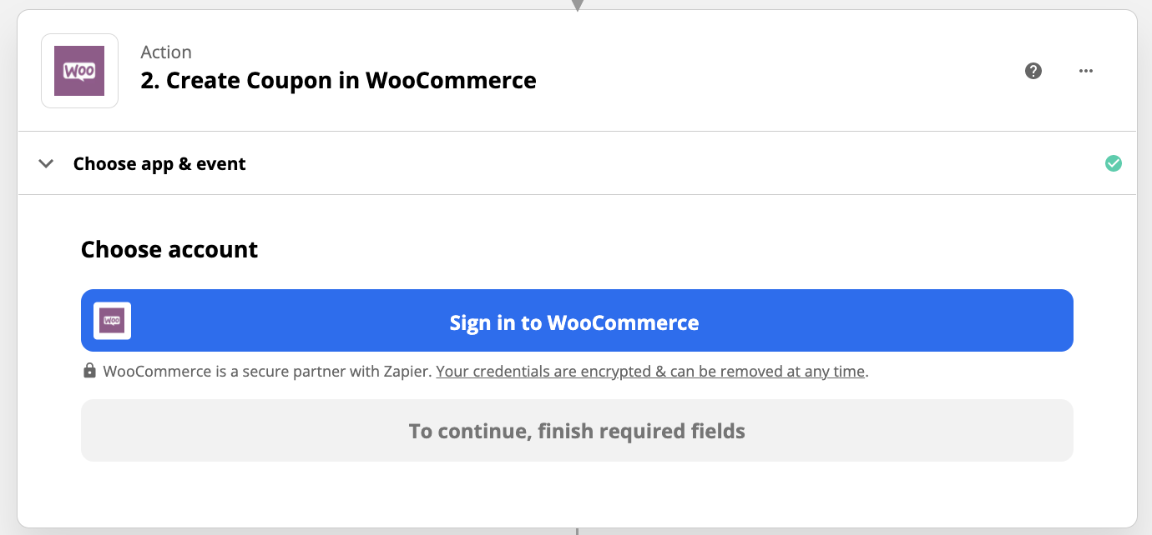Click the Action label above the step title
The image size is (1152, 535).
tap(166, 52)
